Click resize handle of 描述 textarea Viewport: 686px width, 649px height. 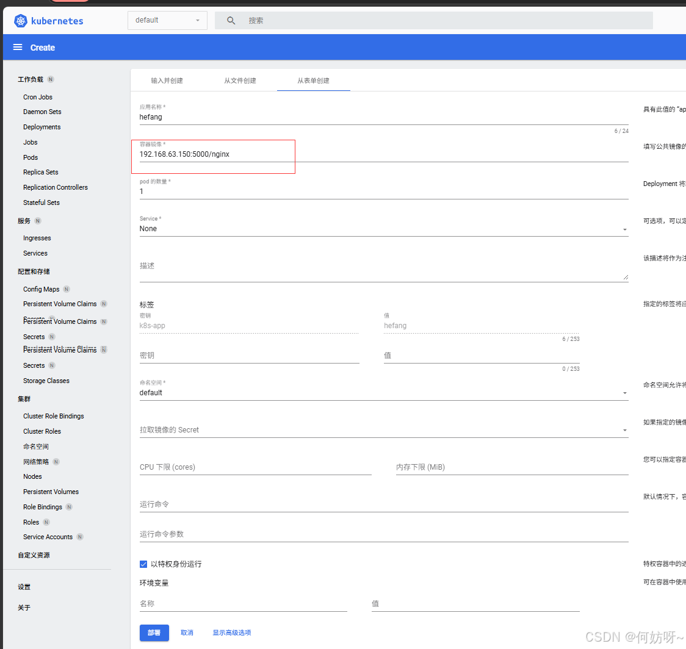pyautogui.click(x=626, y=277)
